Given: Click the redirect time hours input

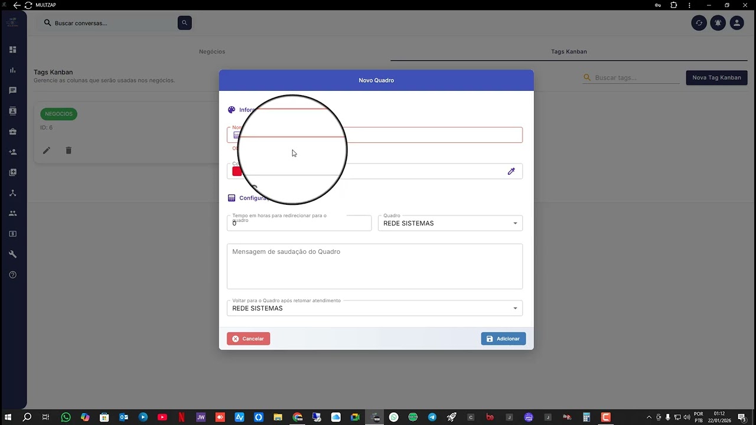Looking at the screenshot, I should [299, 223].
